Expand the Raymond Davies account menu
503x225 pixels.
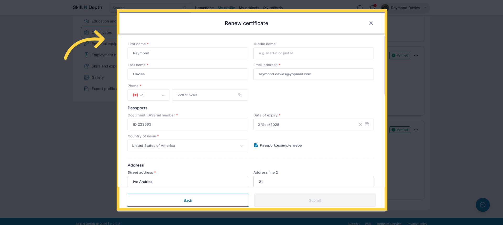coord(425,8)
